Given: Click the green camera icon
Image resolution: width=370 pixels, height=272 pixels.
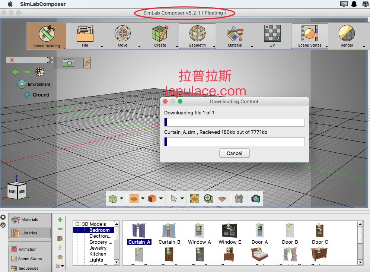Looking at the screenshot, I should (x=68, y=63).
